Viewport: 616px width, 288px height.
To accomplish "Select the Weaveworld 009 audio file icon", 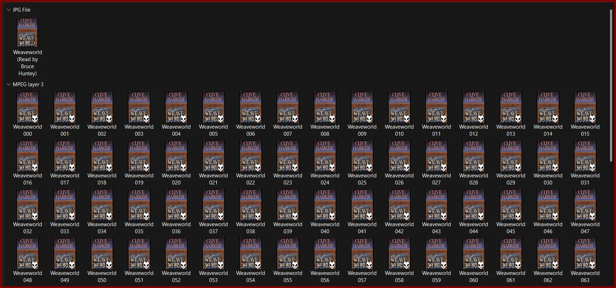I will (362, 107).
